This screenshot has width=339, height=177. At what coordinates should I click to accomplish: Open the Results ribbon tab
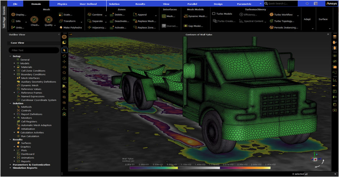click(x=140, y=4)
